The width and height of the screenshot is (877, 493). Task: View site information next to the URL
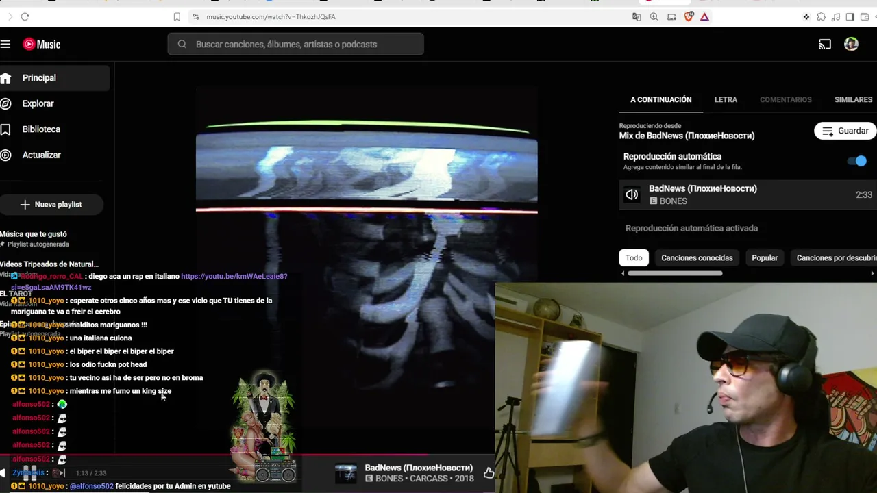195,16
